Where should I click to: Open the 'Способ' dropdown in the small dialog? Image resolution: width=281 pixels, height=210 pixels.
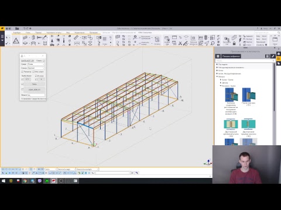click(x=36, y=68)
